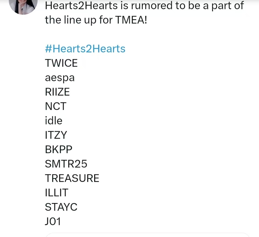Tap the JO1 entry at list bottom
This screenshot has height=237, width=259.
[53, 221]
